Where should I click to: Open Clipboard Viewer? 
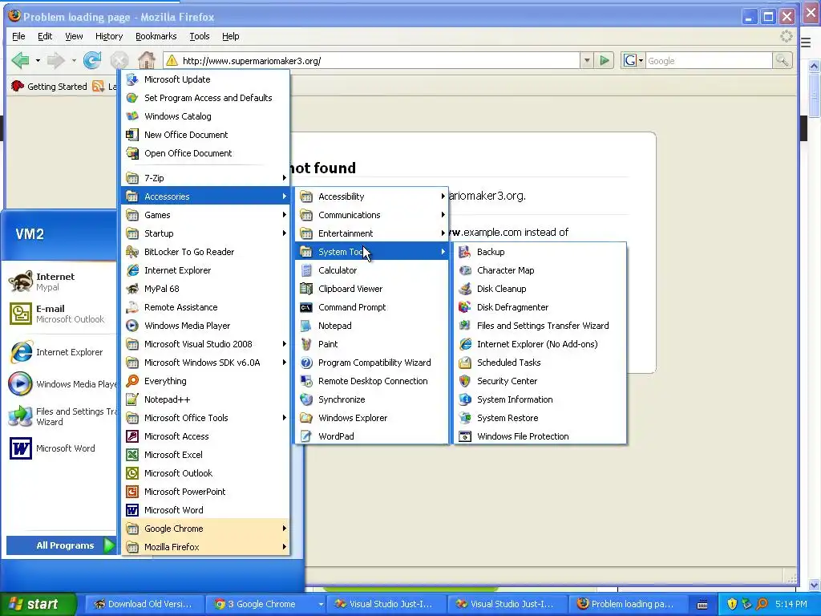pyautogui.click(x=372, y=289)
